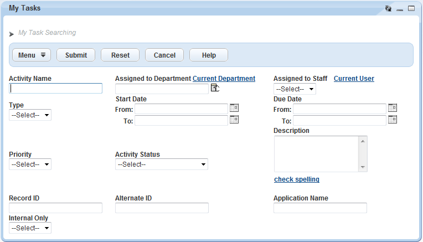Image resolution: width=423 pixels, height=242 pixels.
Task: Open Due Date From calendar picker
Action: (x=393, y=108)
